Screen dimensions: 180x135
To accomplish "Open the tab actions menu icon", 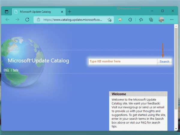I will click(7, 12).
